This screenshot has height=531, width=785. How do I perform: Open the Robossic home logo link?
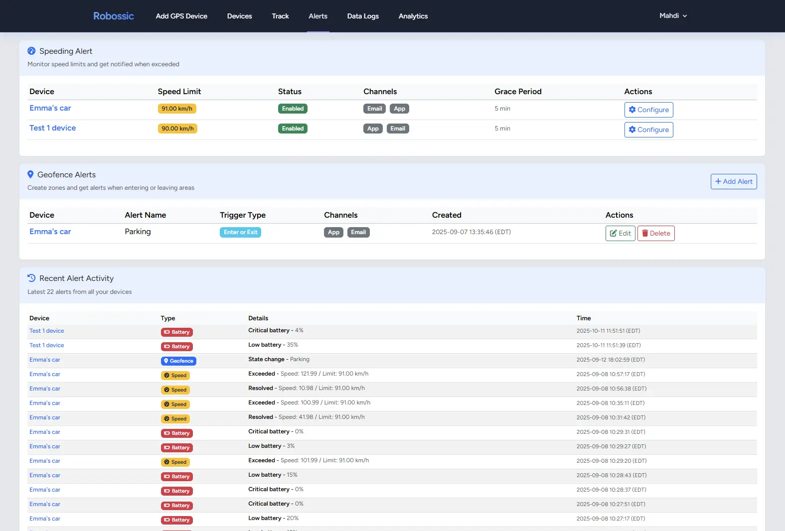coord(114,16)
